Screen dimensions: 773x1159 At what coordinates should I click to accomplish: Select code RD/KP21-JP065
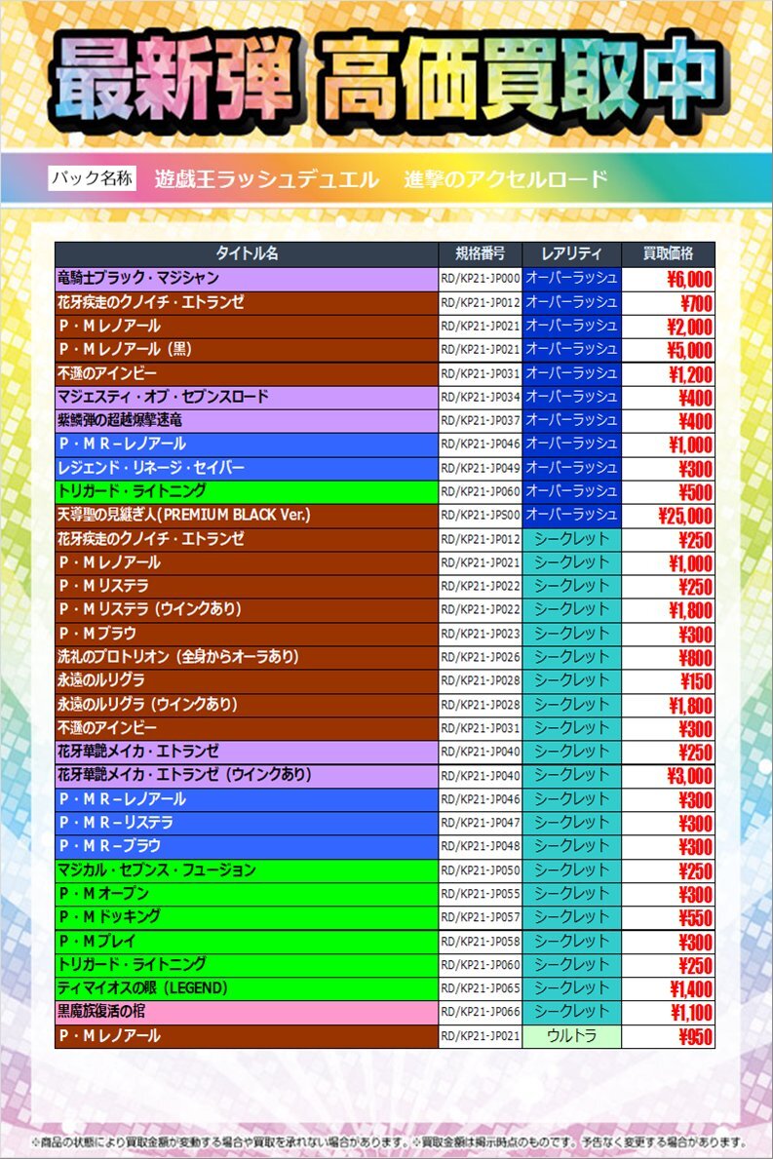coord(481,988)
